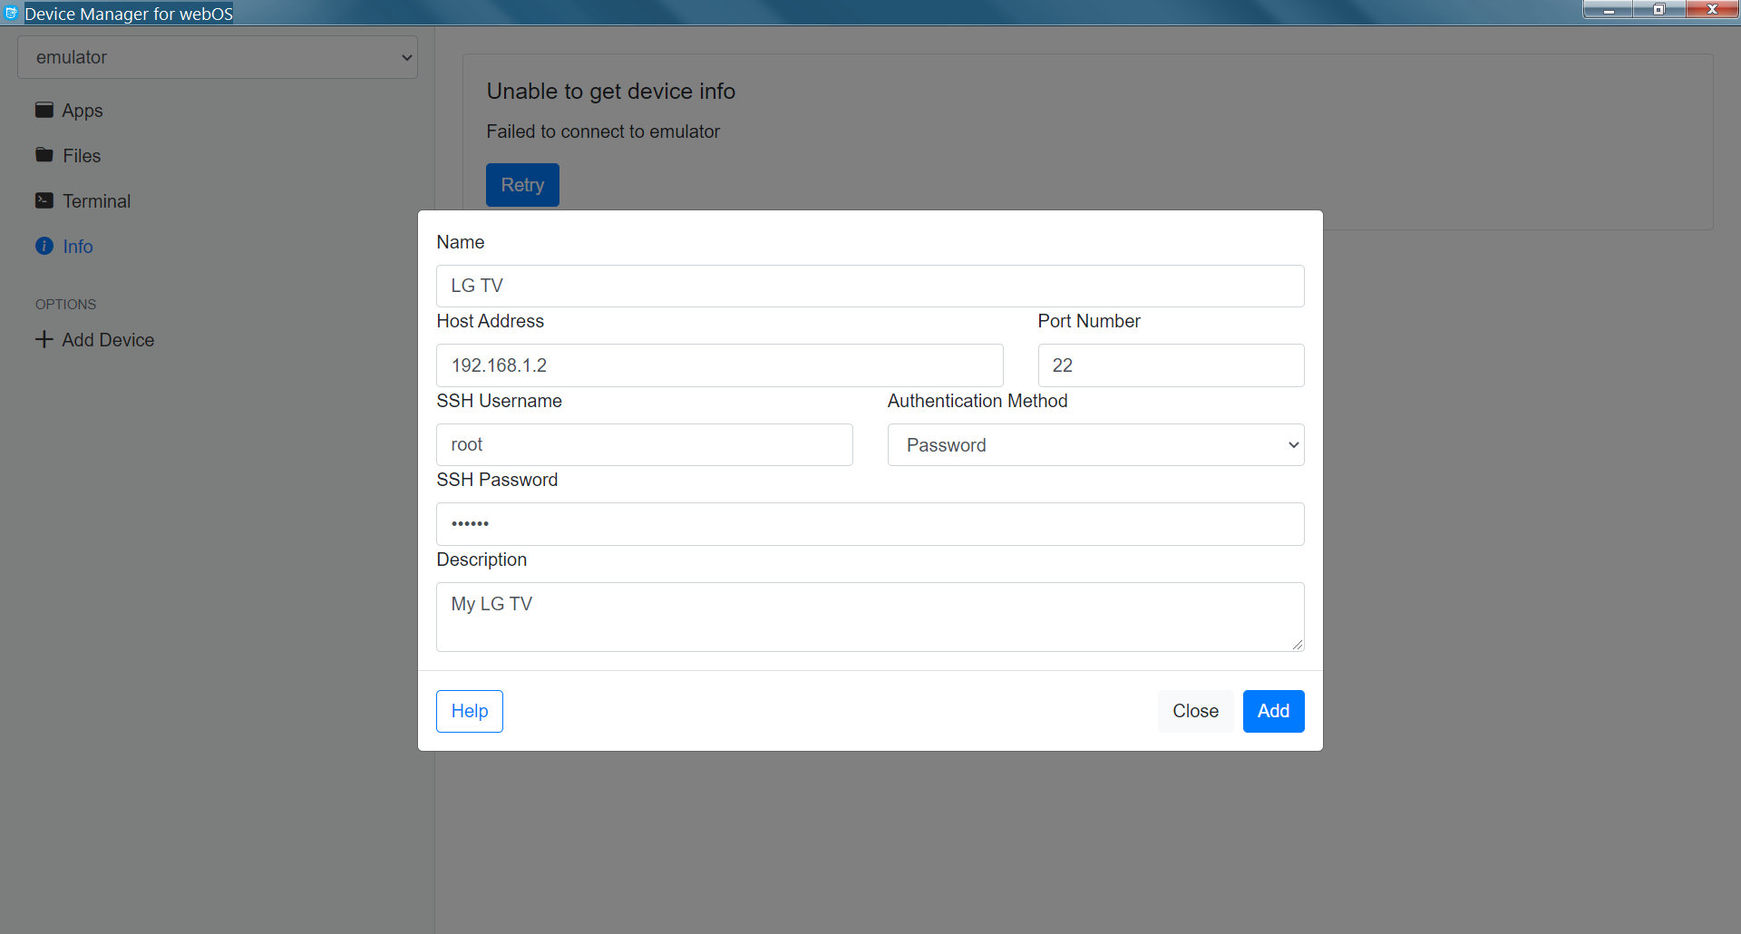Select the Port Number field

pos(1171,365)
